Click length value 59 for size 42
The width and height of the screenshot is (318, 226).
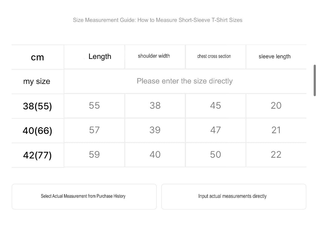click(94, 155)
